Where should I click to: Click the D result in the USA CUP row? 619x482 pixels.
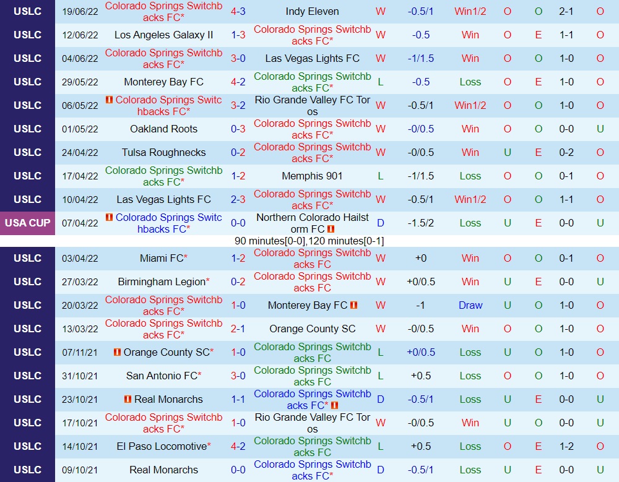(381, 223)
